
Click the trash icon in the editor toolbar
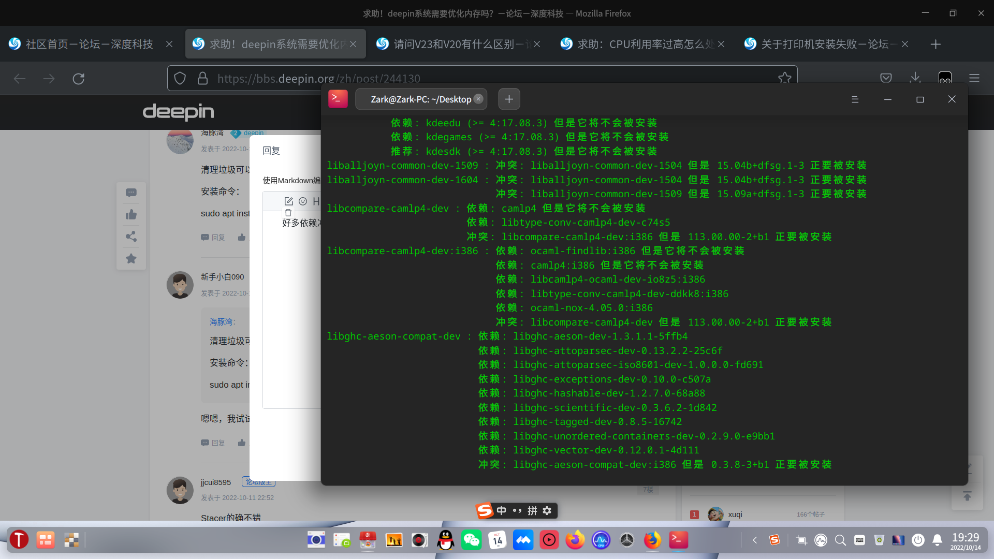click(288, 212)
